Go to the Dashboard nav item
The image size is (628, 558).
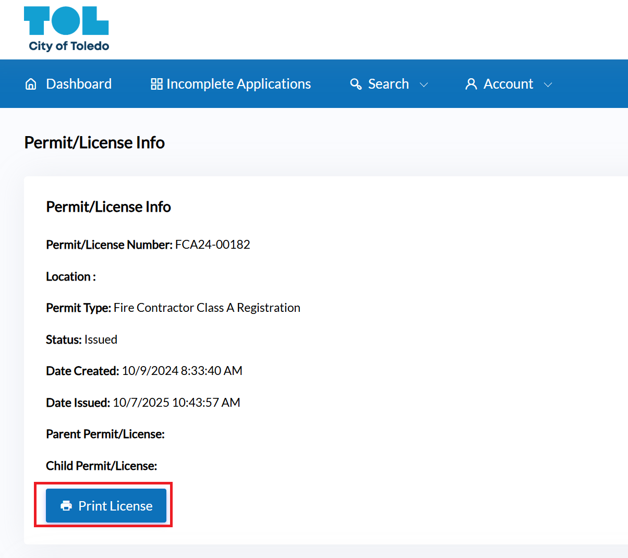(79, 84)
